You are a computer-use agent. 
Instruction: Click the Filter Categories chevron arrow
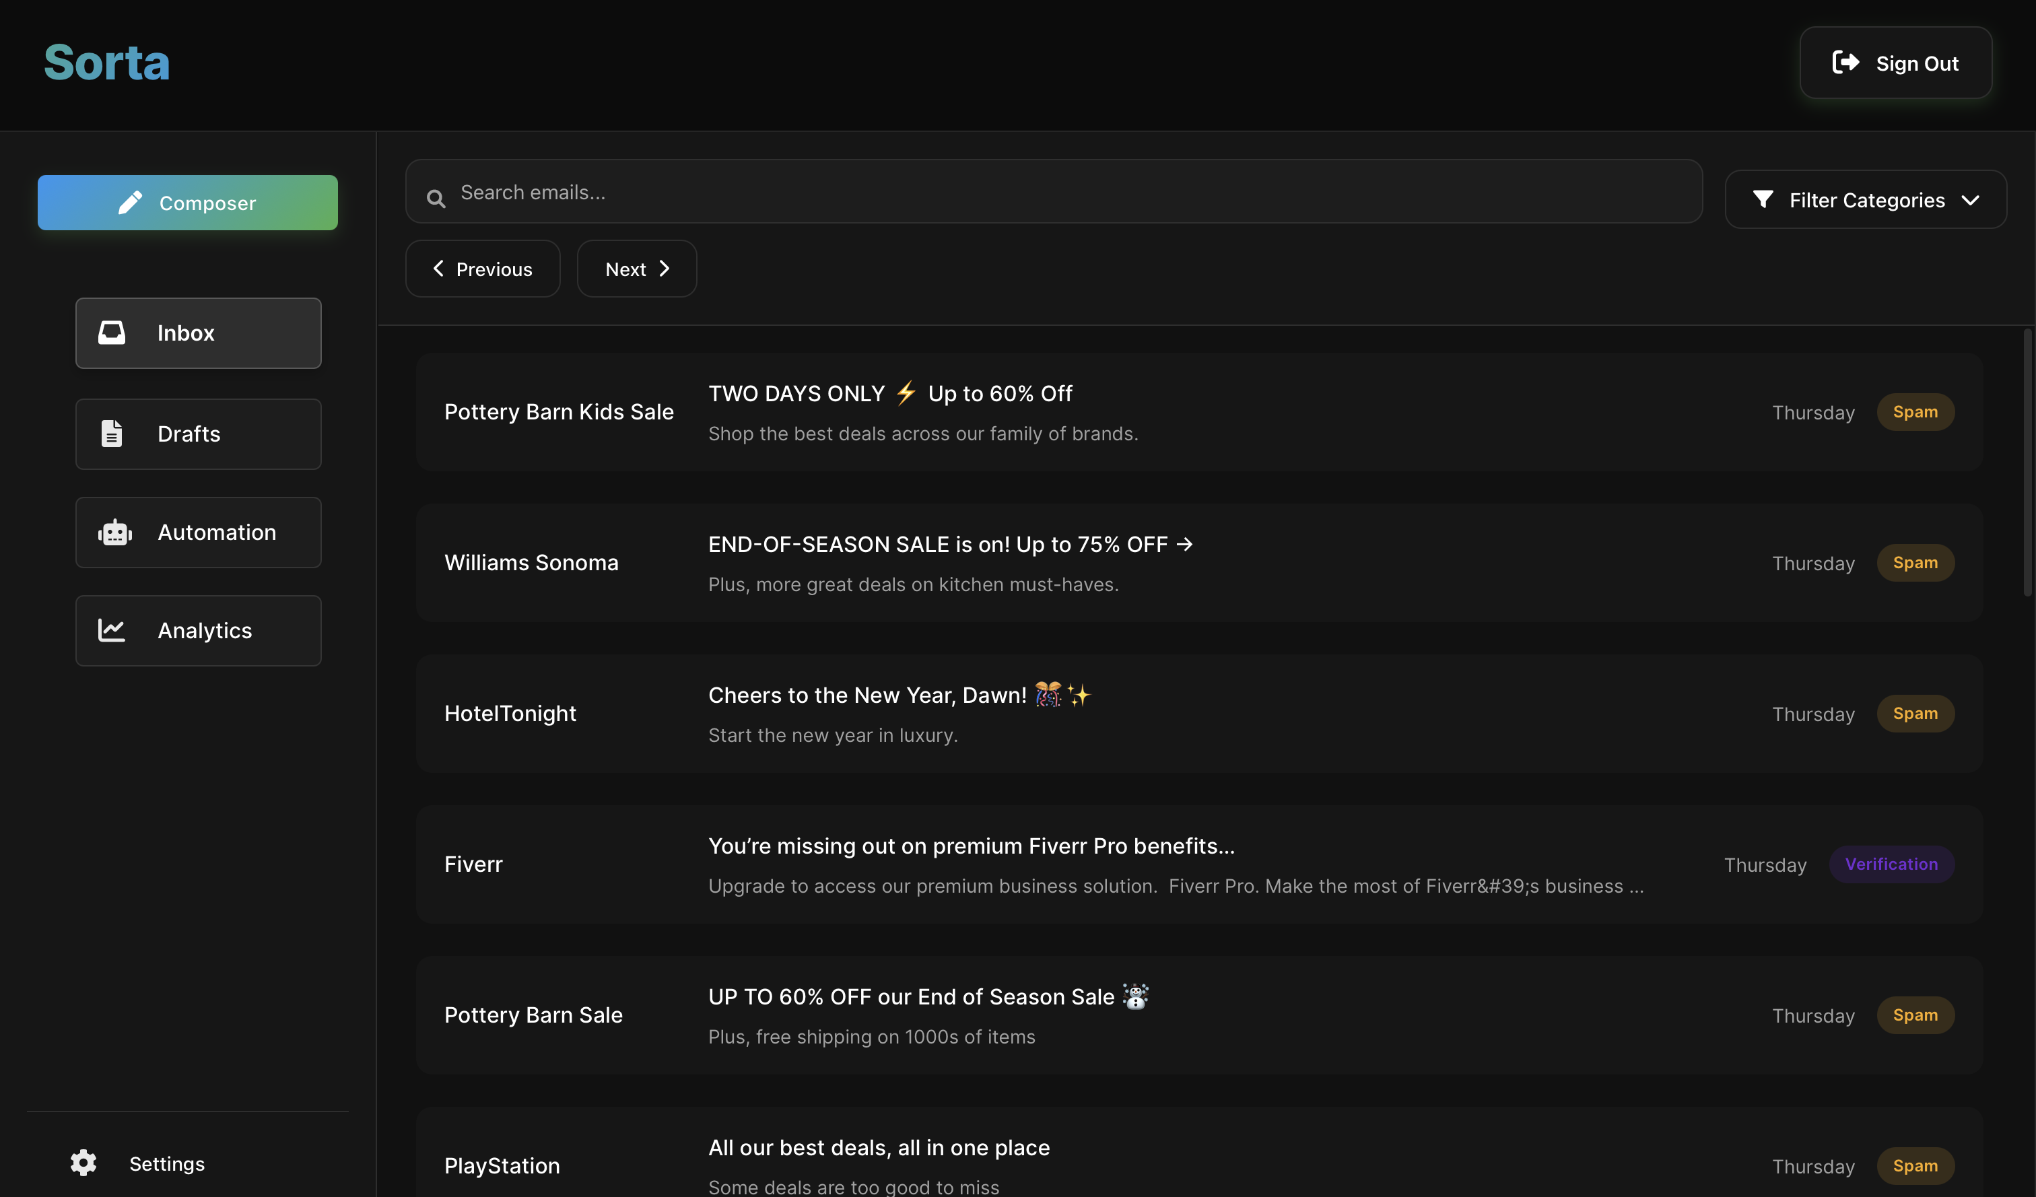click(1971, 199)
